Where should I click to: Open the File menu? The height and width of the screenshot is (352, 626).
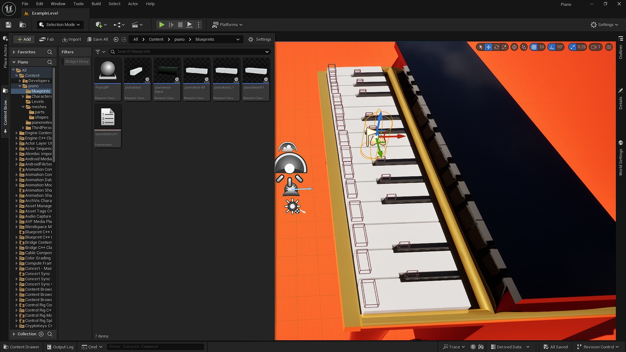click(x=25, y=4)
